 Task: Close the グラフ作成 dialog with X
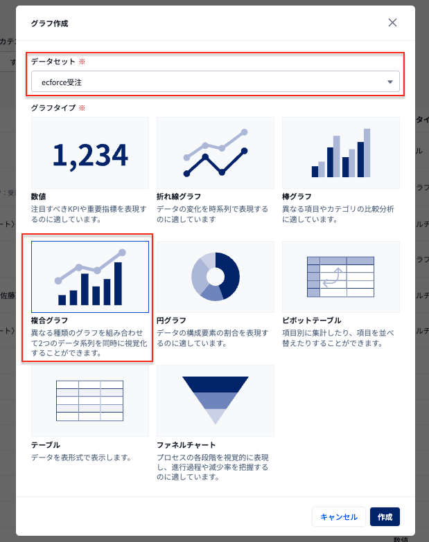(x=392, y=22)
